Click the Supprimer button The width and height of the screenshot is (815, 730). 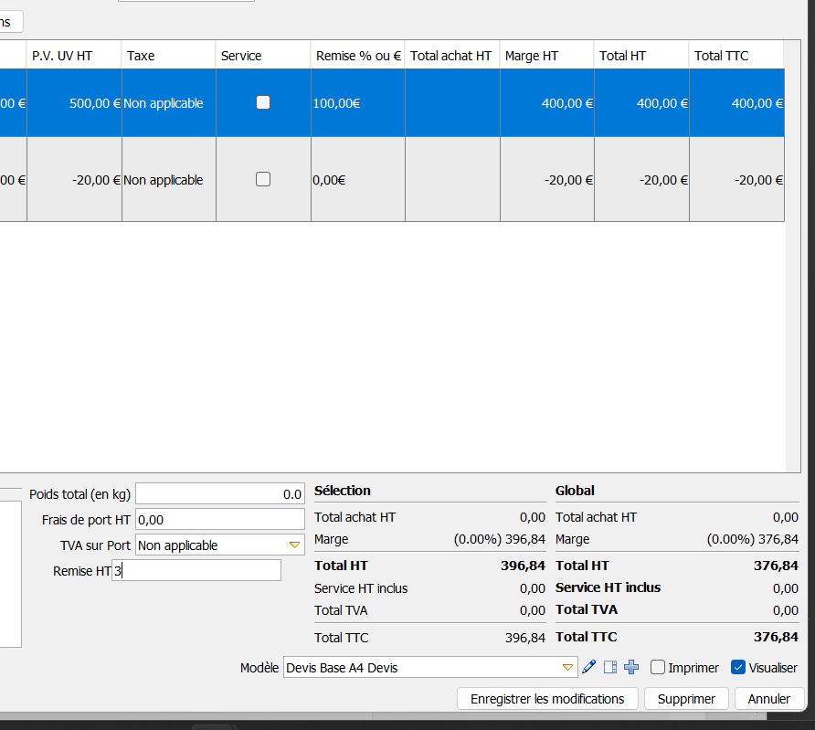(x=686, y=699)
